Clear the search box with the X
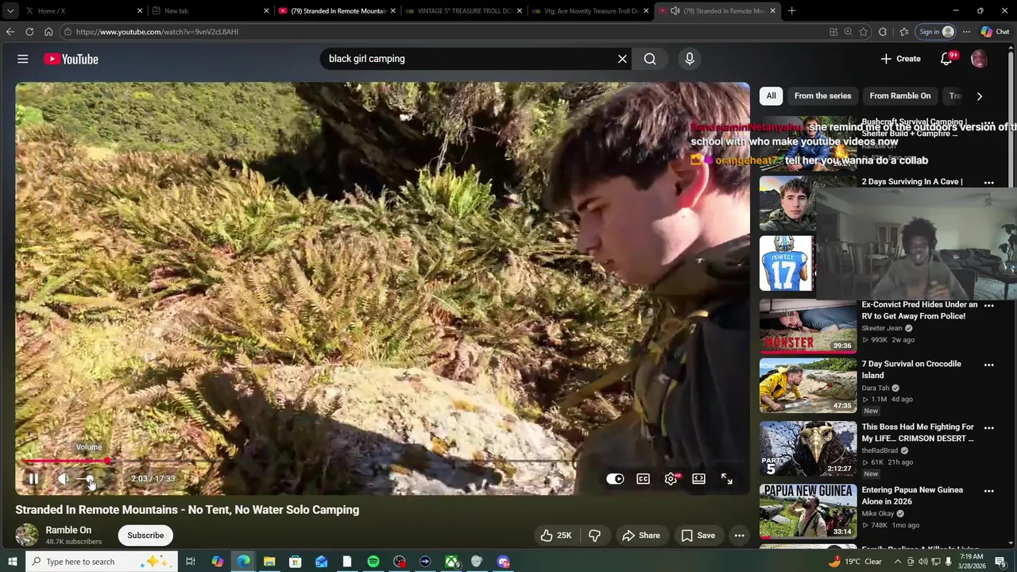The width and height of the screenshot is (1017, 572). tap(622, 59)
